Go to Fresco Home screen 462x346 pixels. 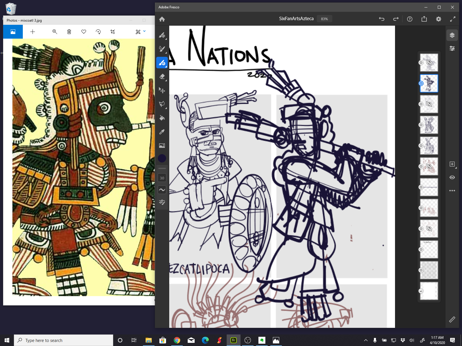point(162,19)
